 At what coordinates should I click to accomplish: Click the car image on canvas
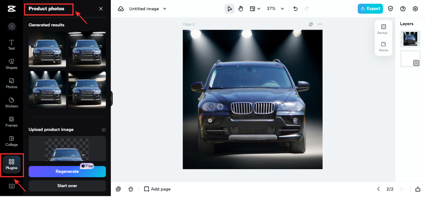point(253,99)
